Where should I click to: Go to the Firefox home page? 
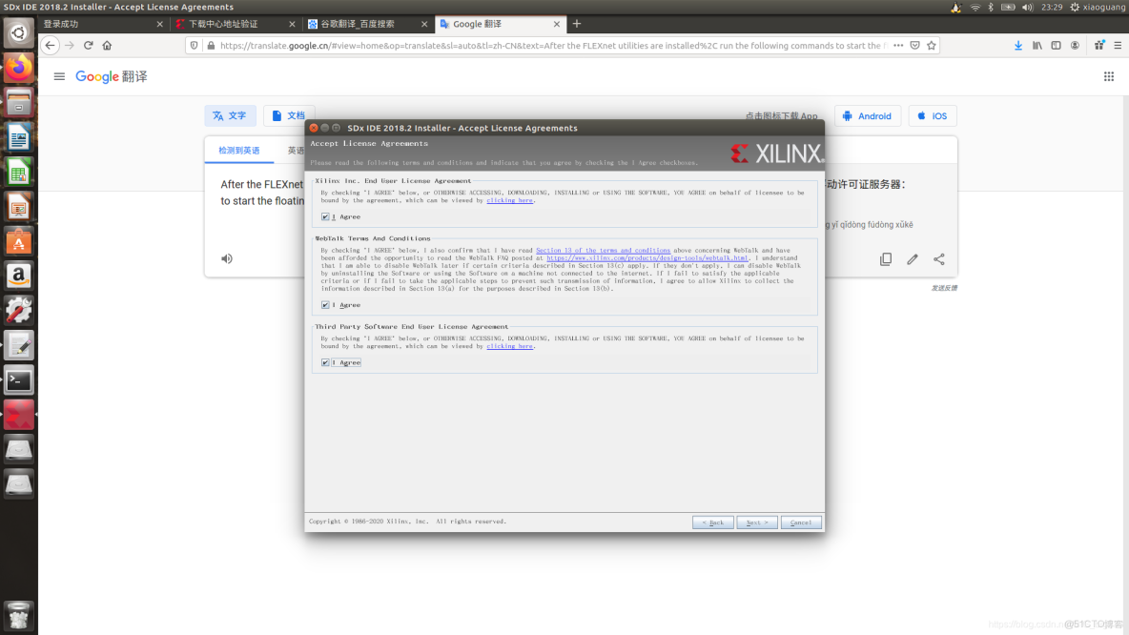pos(108,46)
